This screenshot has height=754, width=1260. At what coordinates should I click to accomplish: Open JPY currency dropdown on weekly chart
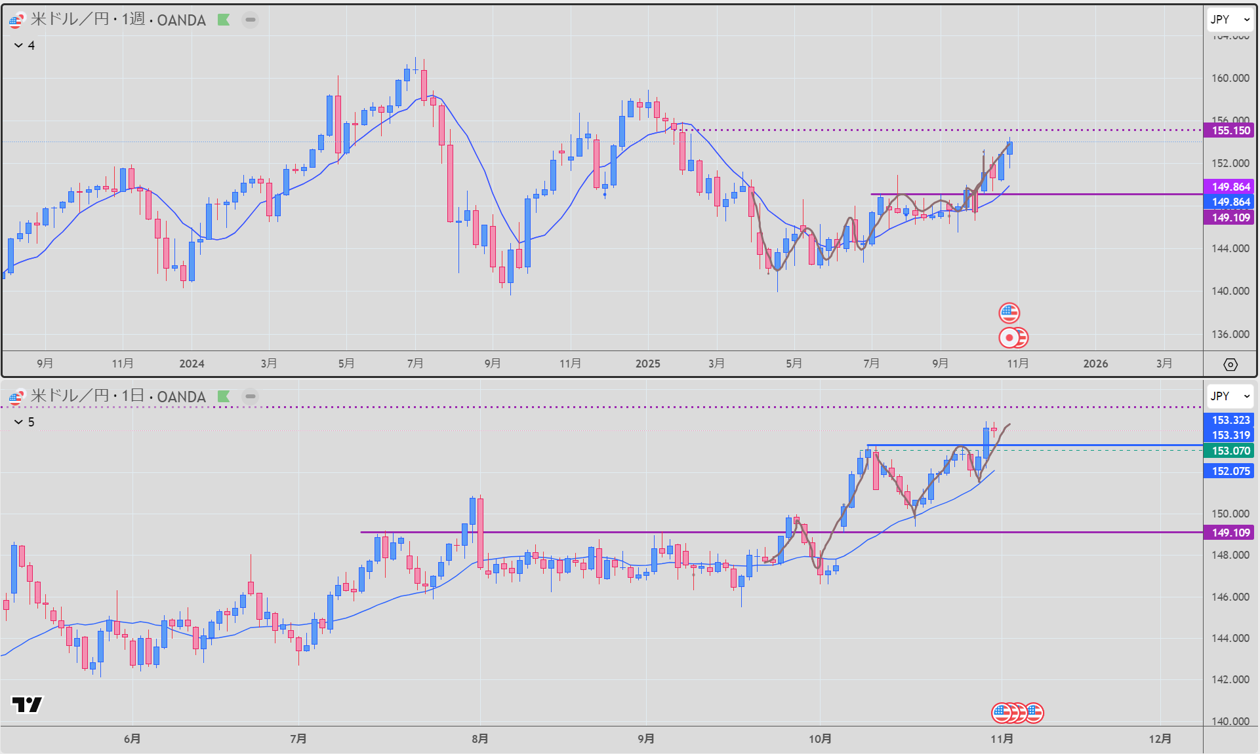point(1230,20)
